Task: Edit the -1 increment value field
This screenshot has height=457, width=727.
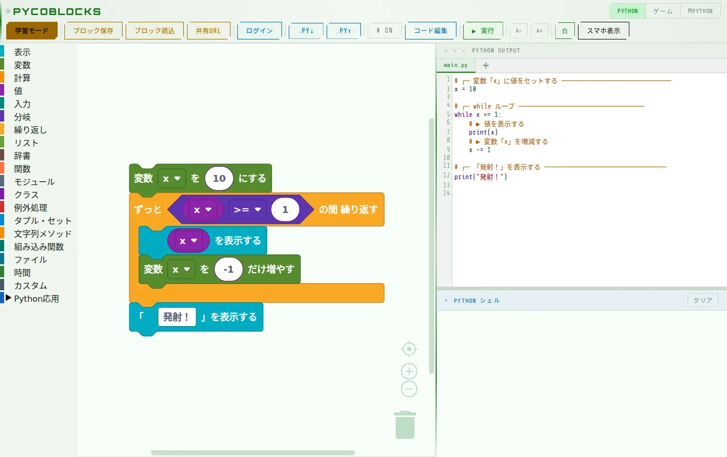Action: [228, 270]
